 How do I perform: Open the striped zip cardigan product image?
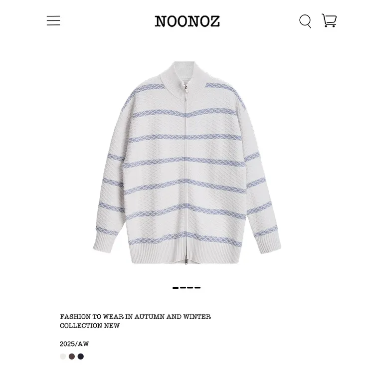click(x=187, y=163)
